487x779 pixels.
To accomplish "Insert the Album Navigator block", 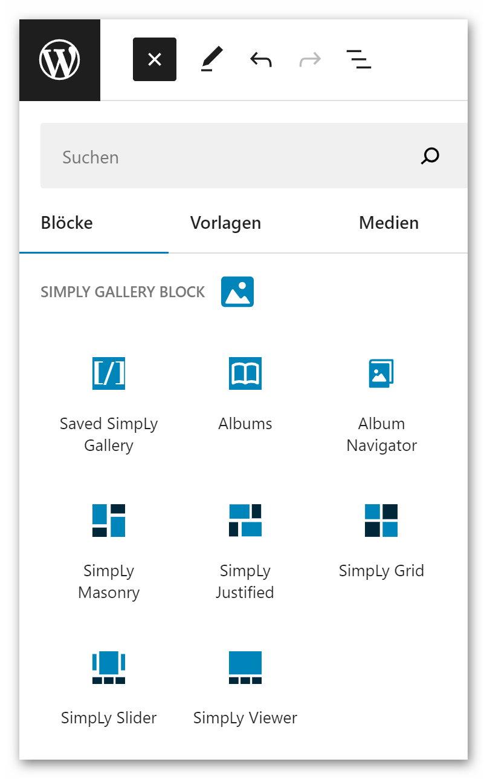I will pyautogui.click(x=381, y=399).
